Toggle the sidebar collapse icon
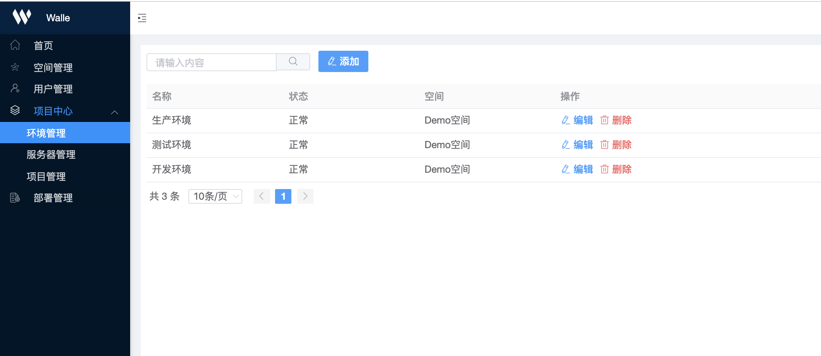Image resolution: width=821 pixels, height=356 pixels. (142, 18)
